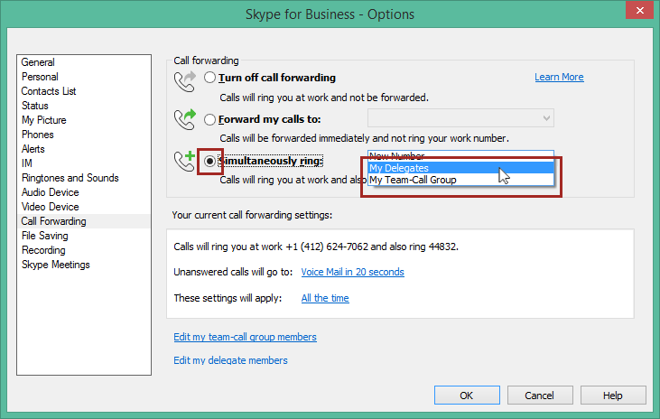
Task: Click the phone icon beside Turn off call forwarding
Action: (185, 81)
